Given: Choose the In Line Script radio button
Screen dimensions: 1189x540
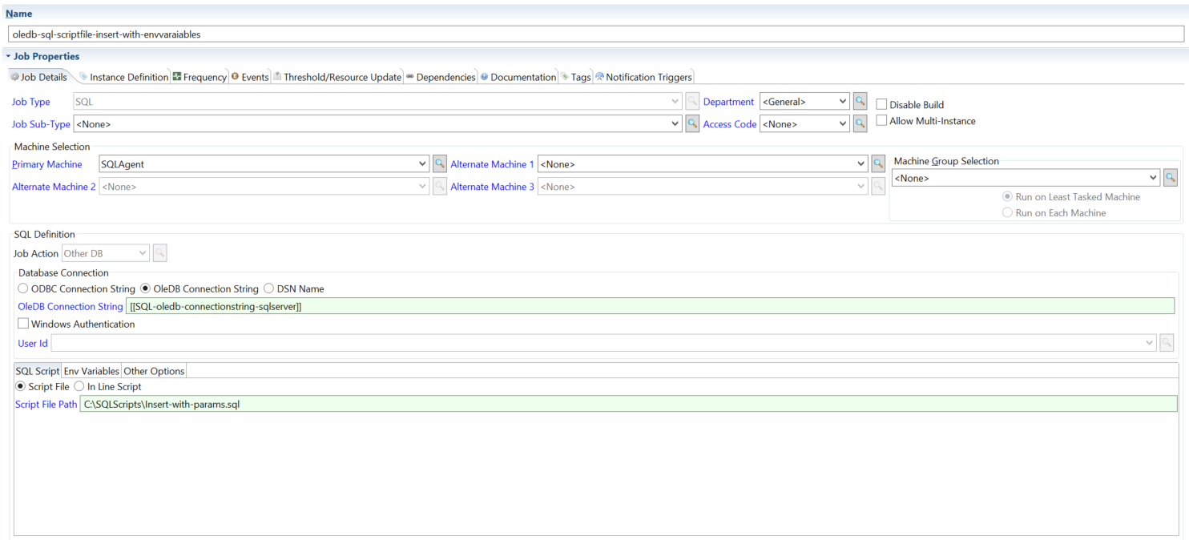Looking at the screenshot, I should 79,386.
